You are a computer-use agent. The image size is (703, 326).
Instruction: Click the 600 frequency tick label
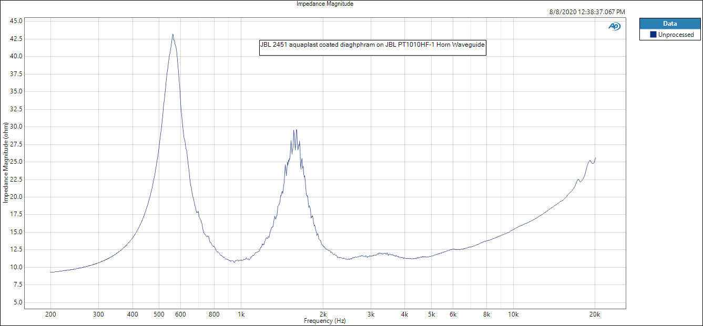181,315
